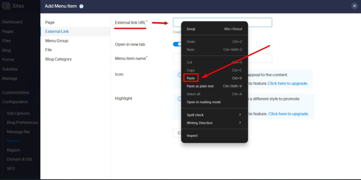The height and width of the screenshot is (180, 361).
Task: Click the Sites logo icon
Action: [x=6, y=6]
